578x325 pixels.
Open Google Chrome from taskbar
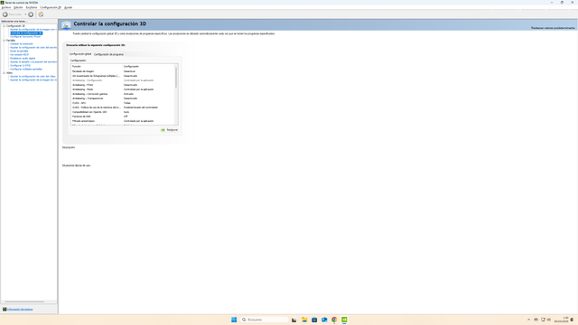click(x=334, y=320)
